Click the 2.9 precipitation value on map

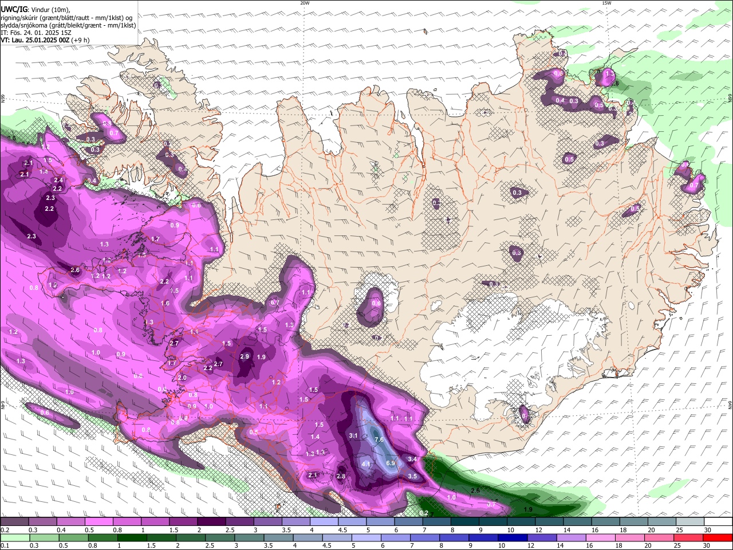click(245, 356)
